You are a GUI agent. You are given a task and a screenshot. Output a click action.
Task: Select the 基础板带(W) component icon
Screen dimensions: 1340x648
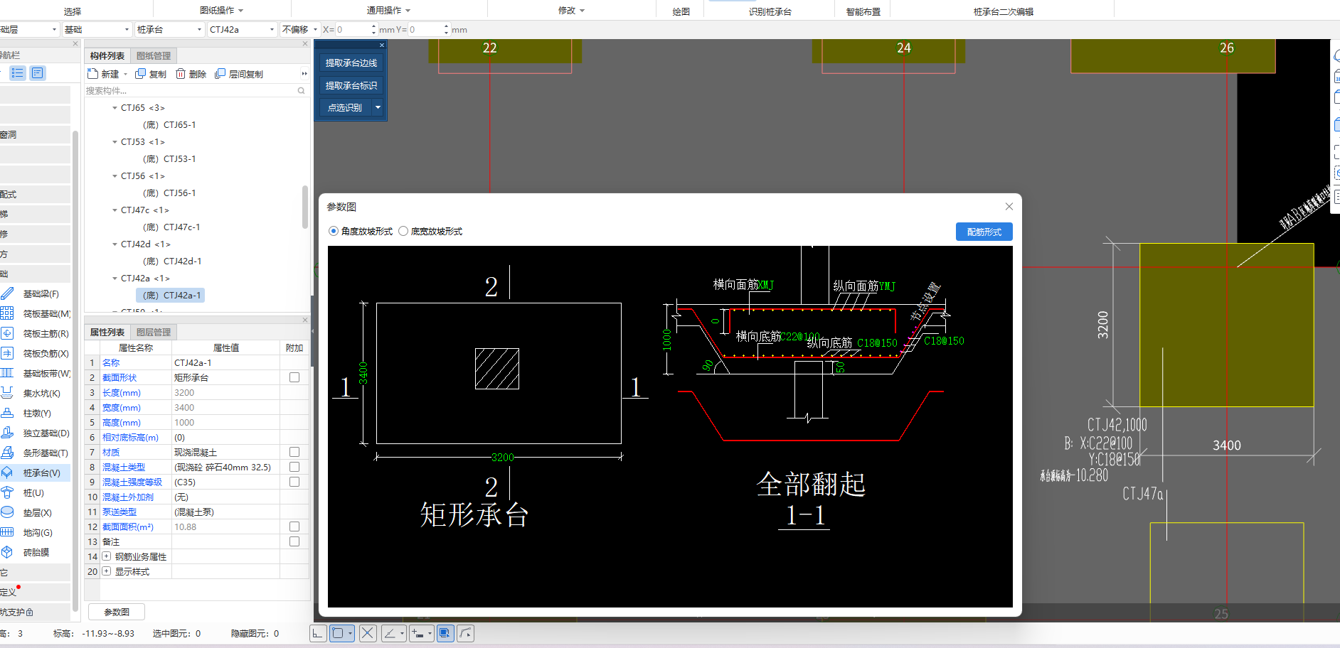(x=7, y=373)
